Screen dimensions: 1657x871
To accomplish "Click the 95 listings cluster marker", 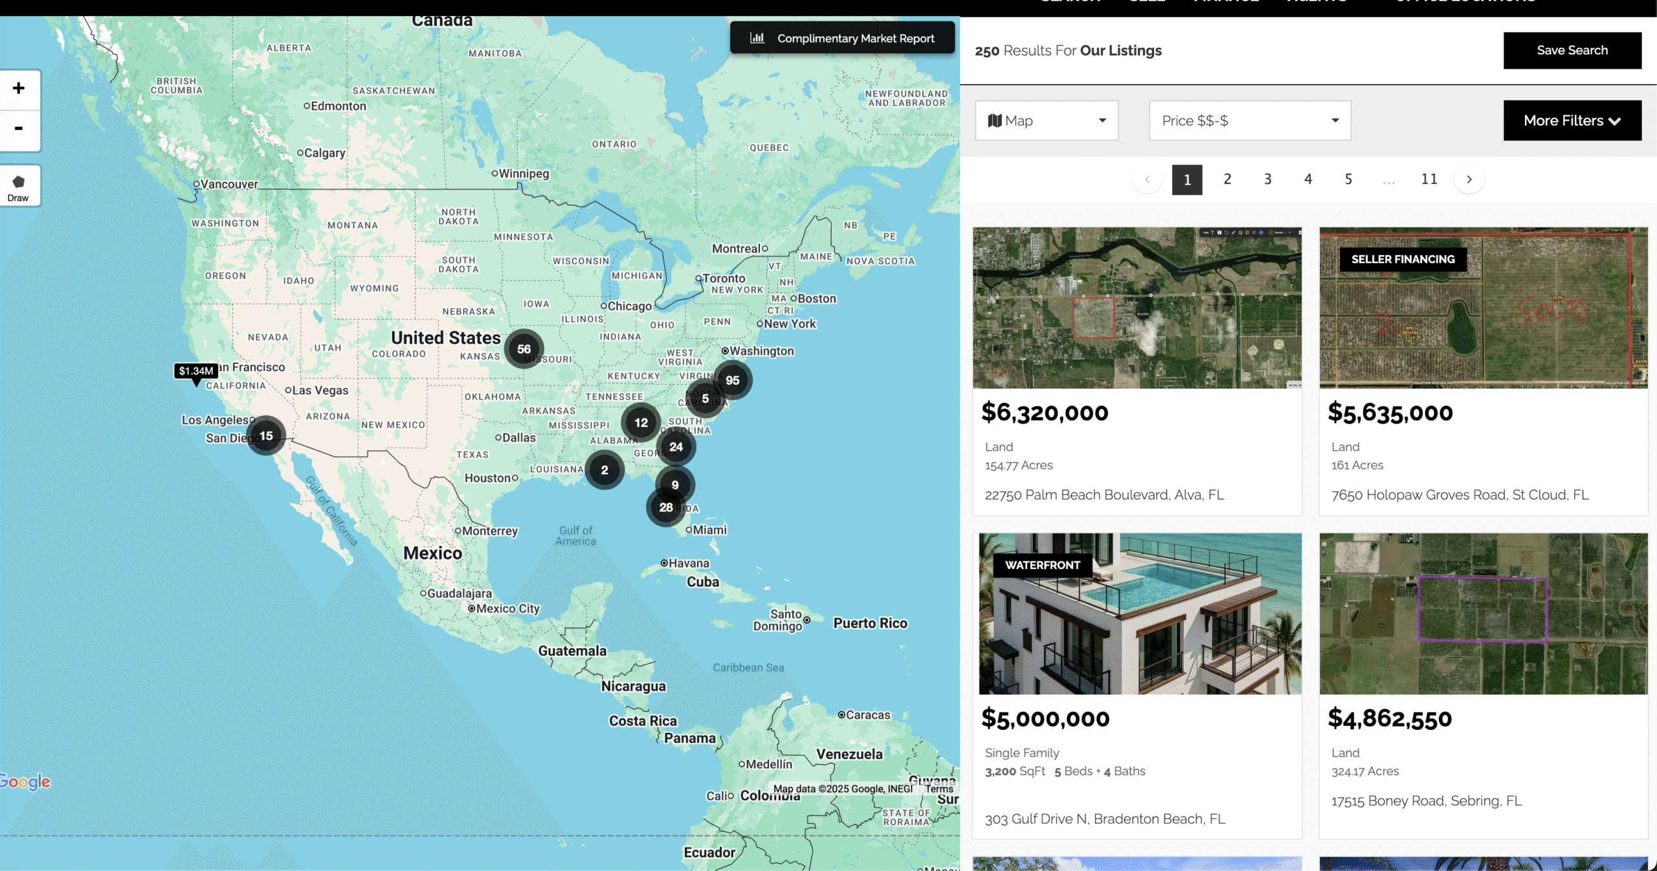I will 733,380.
